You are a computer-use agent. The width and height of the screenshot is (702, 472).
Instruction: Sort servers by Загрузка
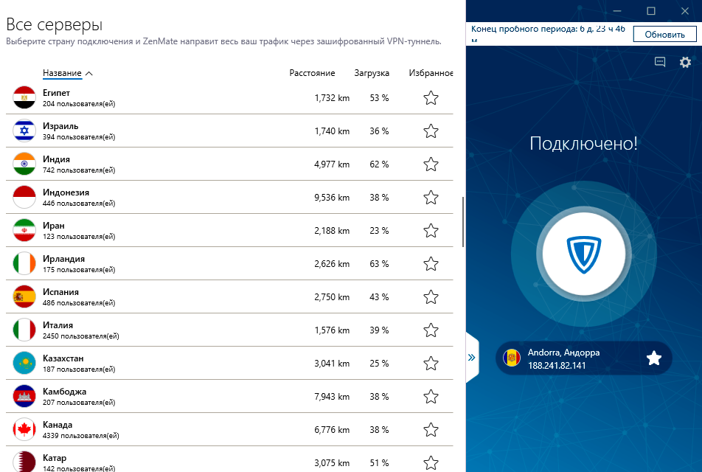click(372, 73)
